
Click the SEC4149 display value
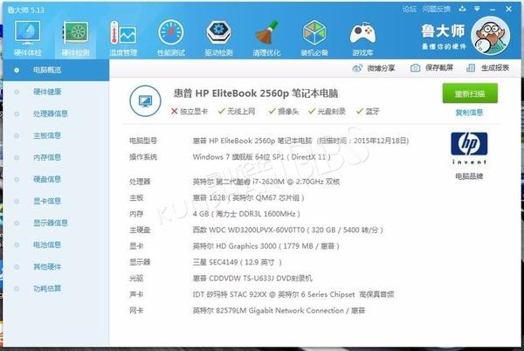tap(237, 262)
